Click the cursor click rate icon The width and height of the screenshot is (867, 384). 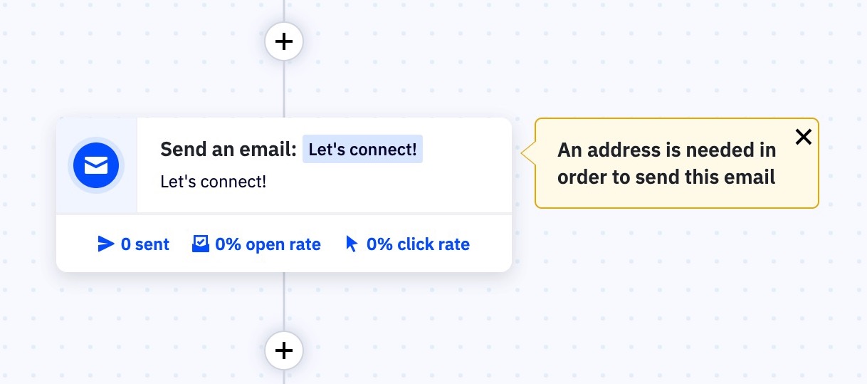point(352,244)
